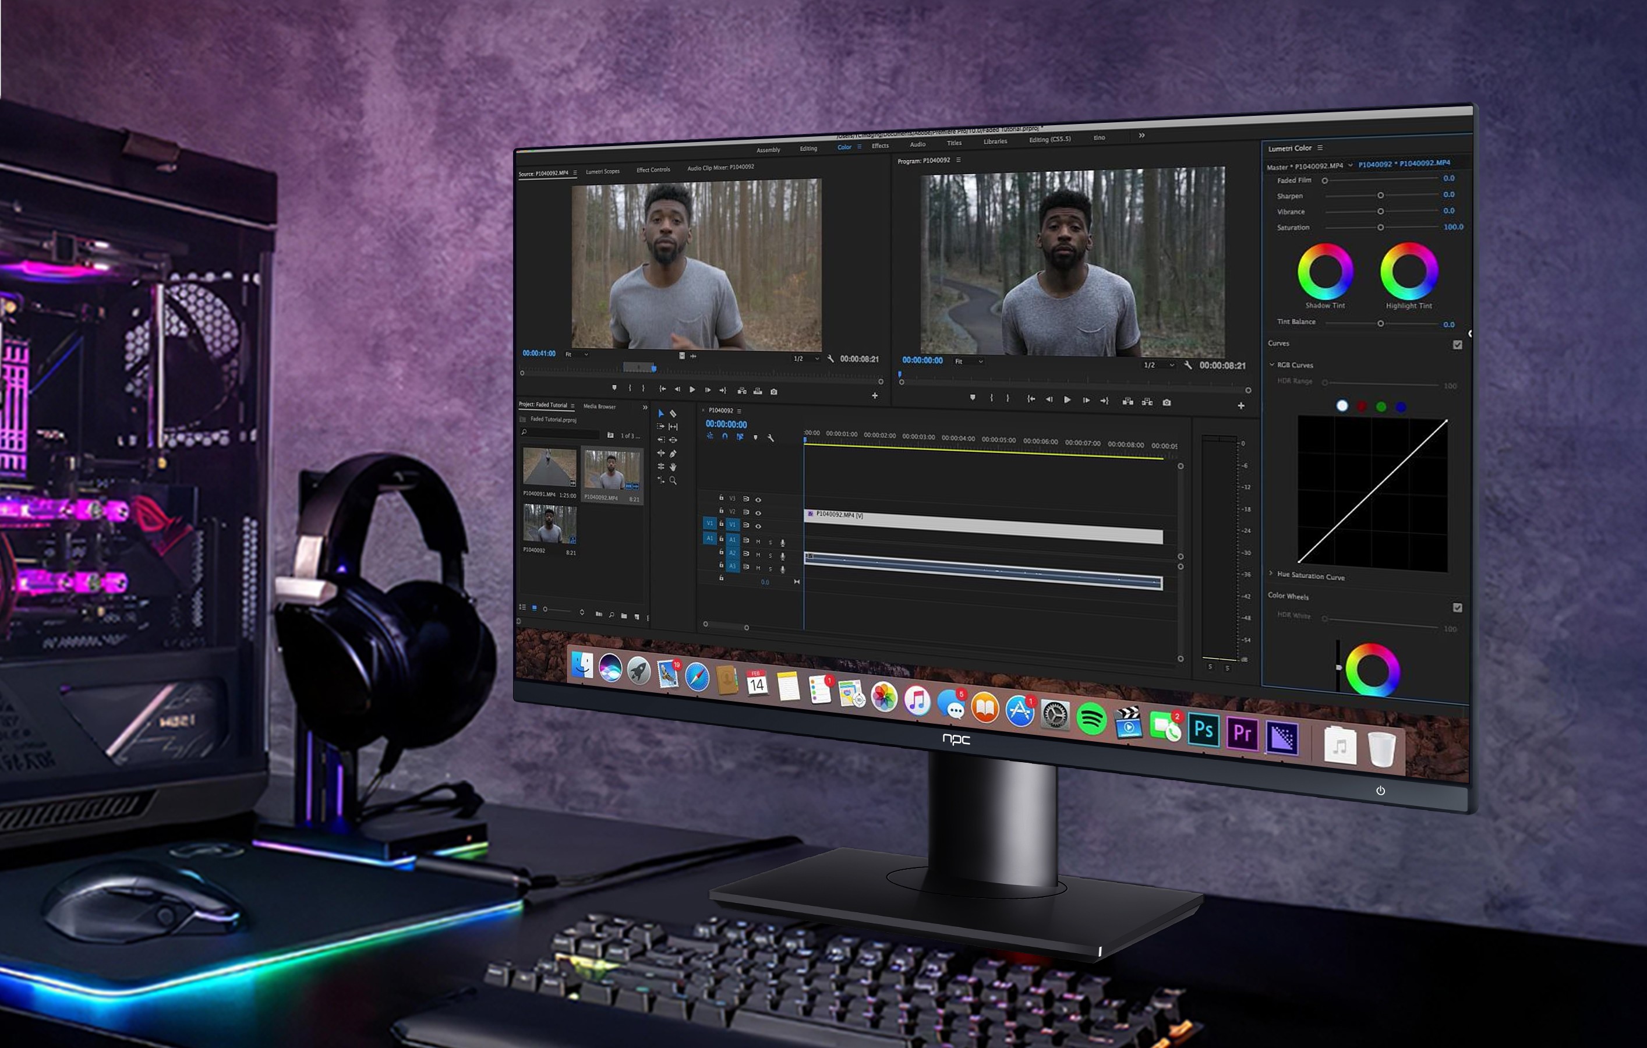
Task: Open the Lumetri Color panel menu
Action: pos(1320,148)
